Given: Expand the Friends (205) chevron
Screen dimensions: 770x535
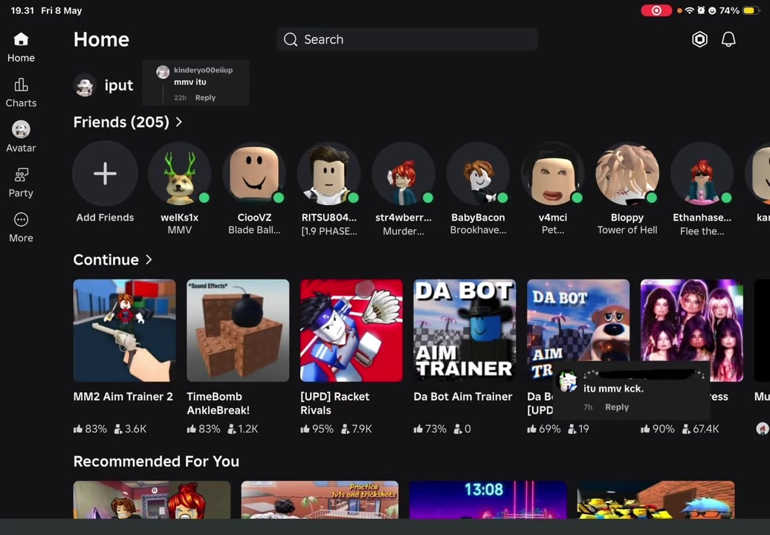Looking at the screenshot, I should click(178, 122).
